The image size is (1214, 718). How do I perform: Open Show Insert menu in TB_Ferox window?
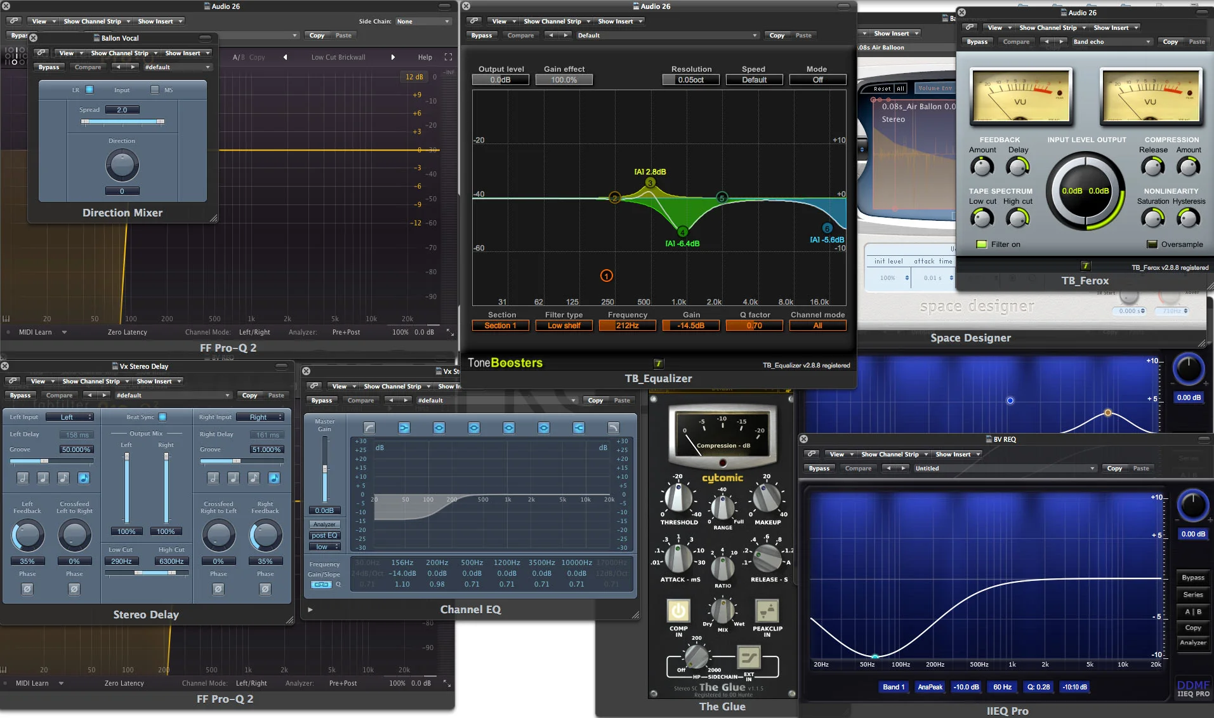point(1116,28)
